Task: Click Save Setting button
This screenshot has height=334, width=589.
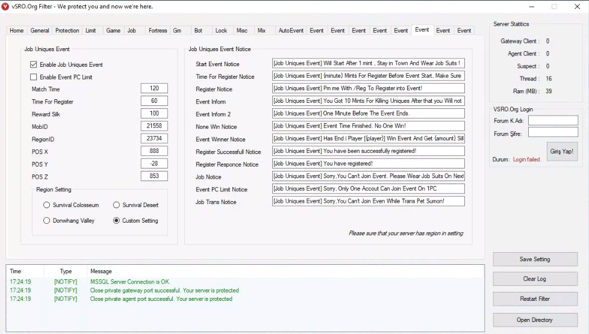Action: (x=535, y=259)
